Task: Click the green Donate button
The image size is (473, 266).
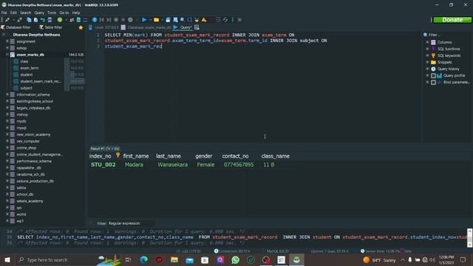Action: coord(452,20)
